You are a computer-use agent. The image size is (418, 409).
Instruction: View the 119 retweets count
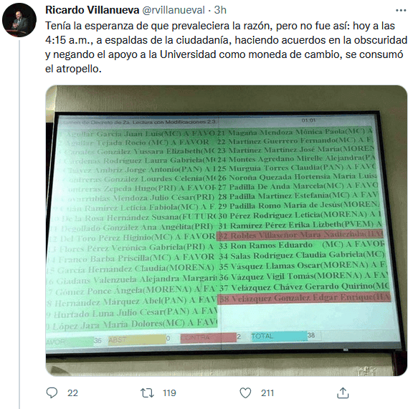[x=169, y=393]
